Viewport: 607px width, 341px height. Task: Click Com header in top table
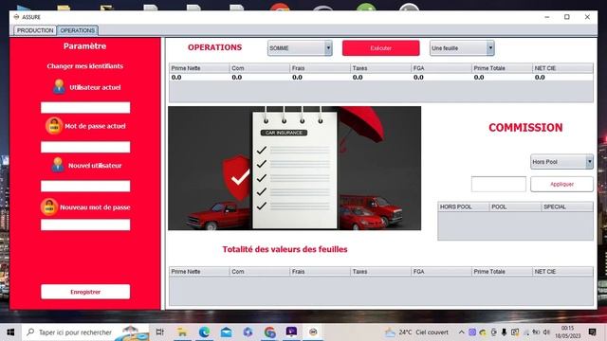pyautogui.click(x=260, y=68)
